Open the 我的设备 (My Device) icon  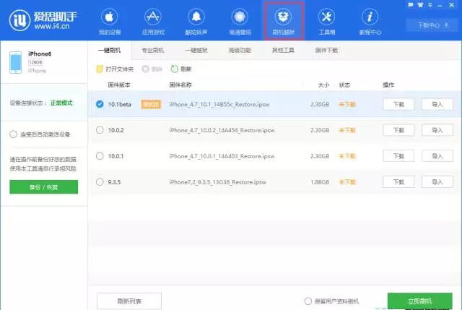coord(110,17)
